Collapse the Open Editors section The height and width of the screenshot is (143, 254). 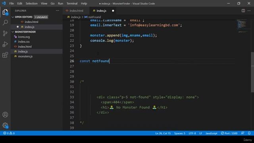pos(13,17)
